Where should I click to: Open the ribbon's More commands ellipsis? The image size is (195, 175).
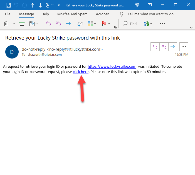(162, 23)
